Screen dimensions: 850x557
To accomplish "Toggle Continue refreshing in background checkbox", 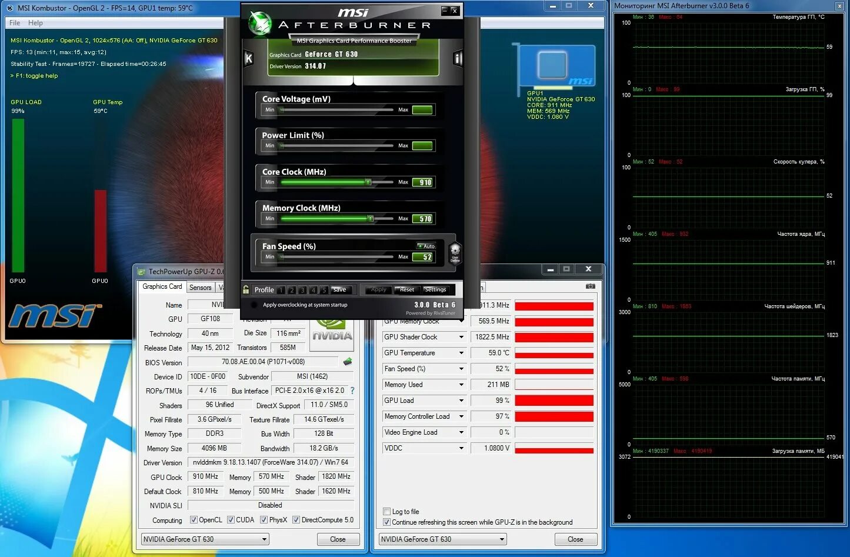I will click(x=386, y=522).
